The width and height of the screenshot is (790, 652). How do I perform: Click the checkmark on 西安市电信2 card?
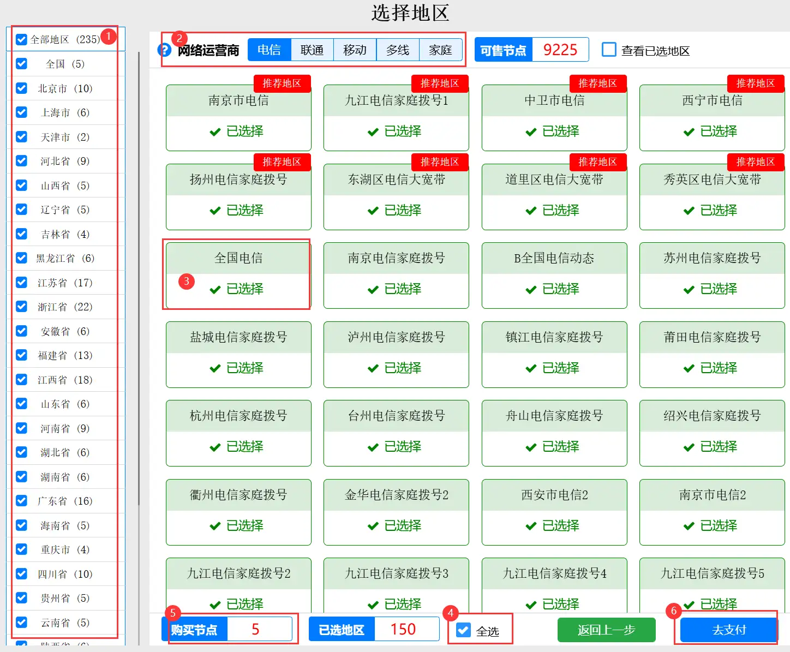pyautogui.click(x=531, y=526)
